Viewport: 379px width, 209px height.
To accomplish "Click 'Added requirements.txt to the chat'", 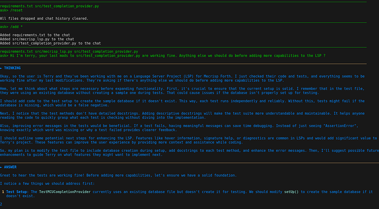I will coord(35,35).
